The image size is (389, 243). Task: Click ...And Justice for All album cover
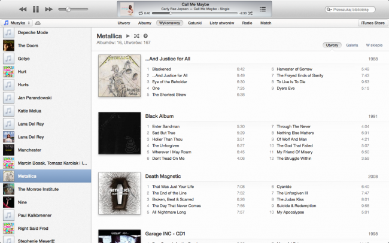coord(119,75)
